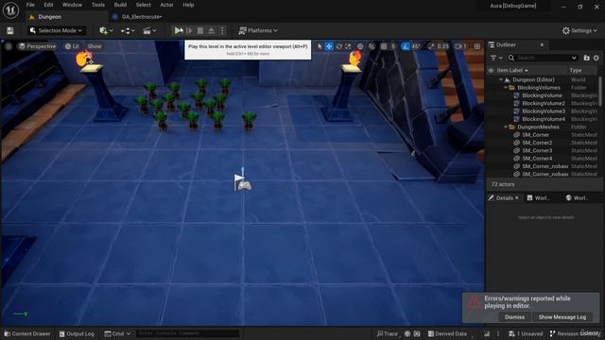
Task: Dismiss the errors/warnings notification
Action: 514,317
